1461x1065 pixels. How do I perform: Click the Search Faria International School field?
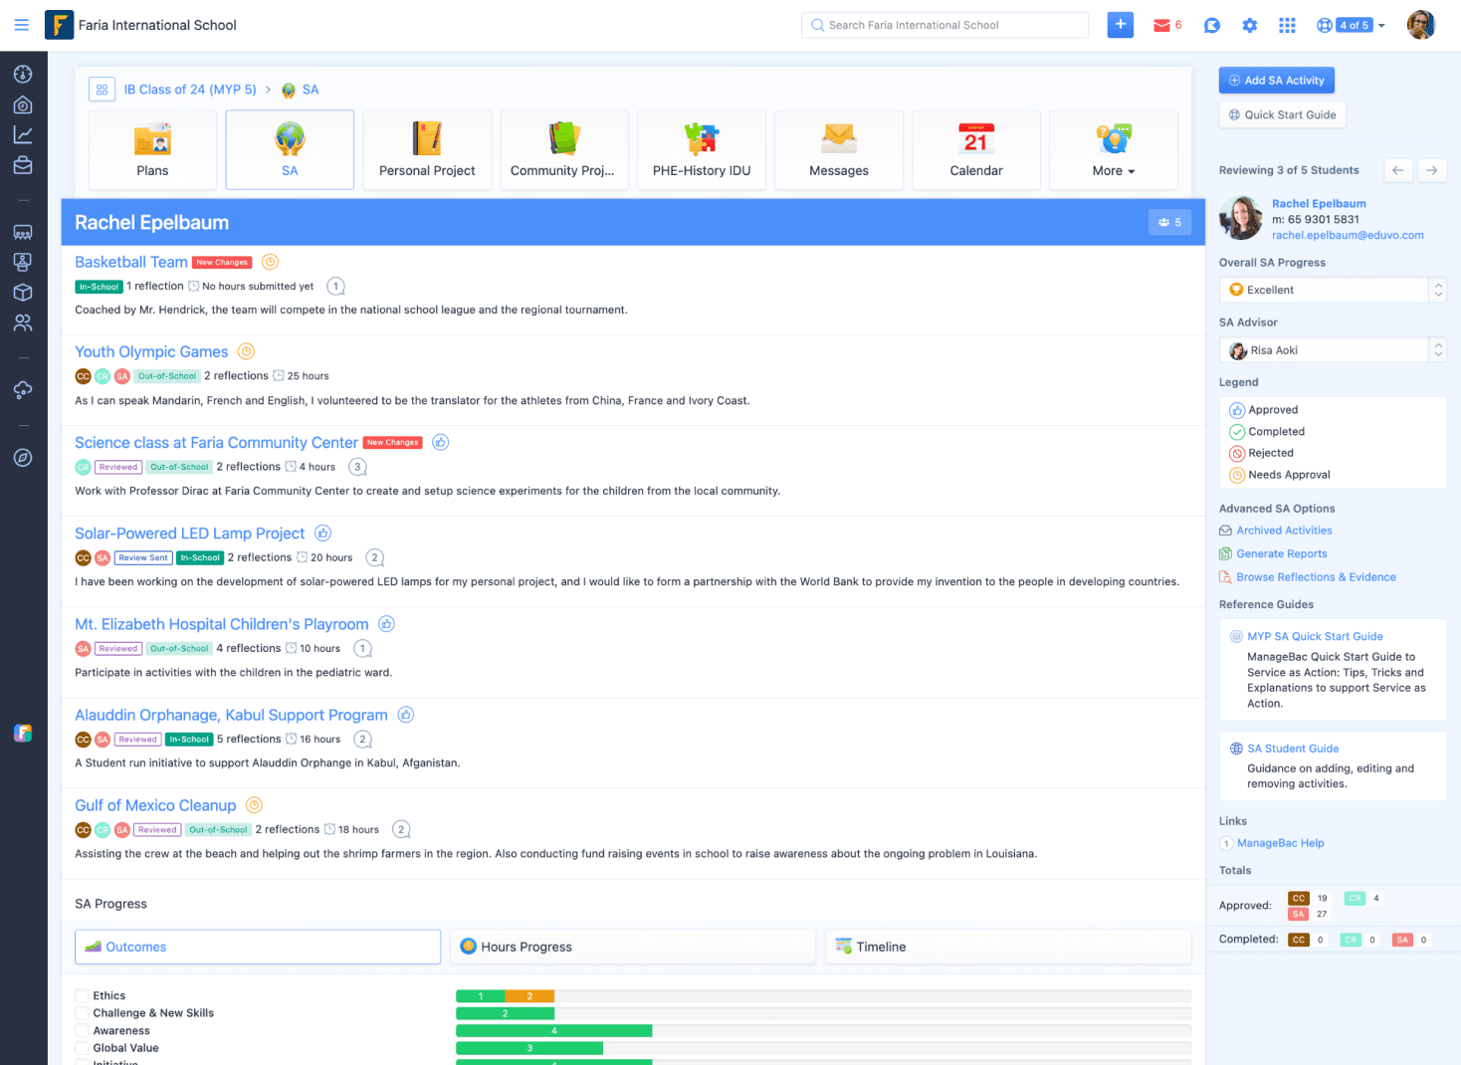coord(944,25)
